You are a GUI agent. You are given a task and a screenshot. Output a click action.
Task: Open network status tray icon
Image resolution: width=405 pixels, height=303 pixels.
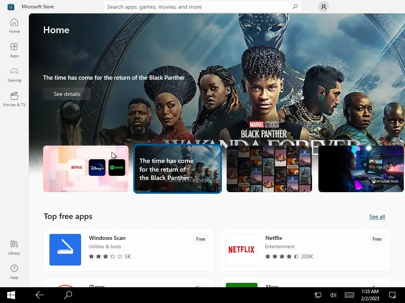pos(318,295)
